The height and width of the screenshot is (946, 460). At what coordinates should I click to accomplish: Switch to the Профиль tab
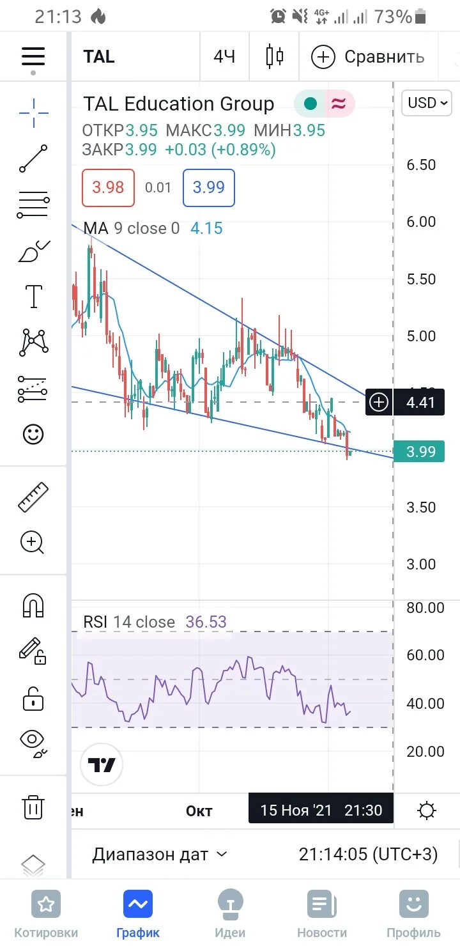414,914
